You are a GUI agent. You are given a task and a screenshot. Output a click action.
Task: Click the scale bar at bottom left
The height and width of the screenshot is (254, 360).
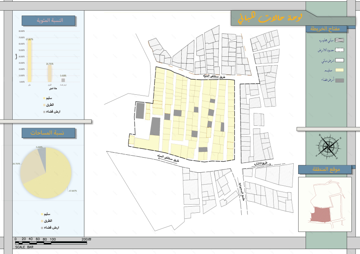[x=50, y=243]
